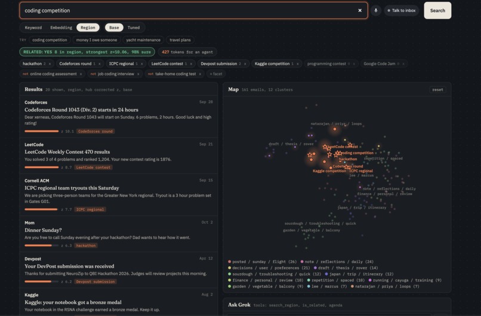Click the 'Kaggle competition' label on the map
481x316 pixels.
click(x=329, y=171)
